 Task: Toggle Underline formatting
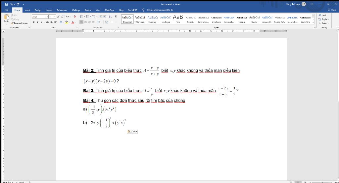[41, 22]
